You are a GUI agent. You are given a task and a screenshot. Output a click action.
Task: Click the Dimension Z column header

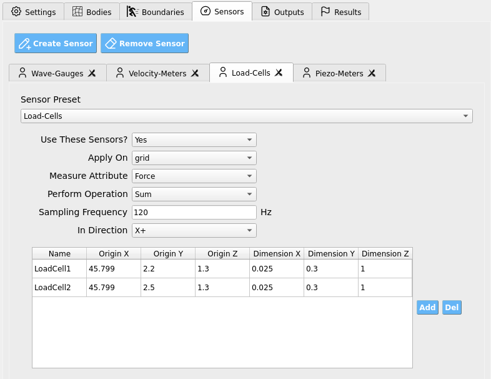pos(385,254)
